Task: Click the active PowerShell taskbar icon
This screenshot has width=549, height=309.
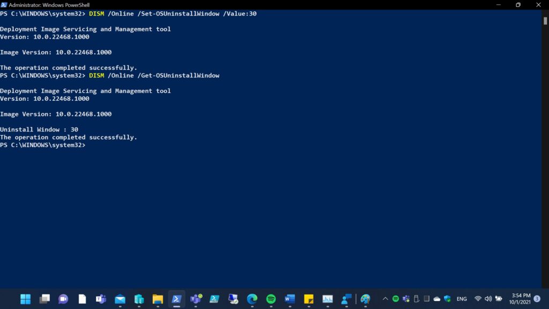Action: pyautogui.click(x=176, y=299)
